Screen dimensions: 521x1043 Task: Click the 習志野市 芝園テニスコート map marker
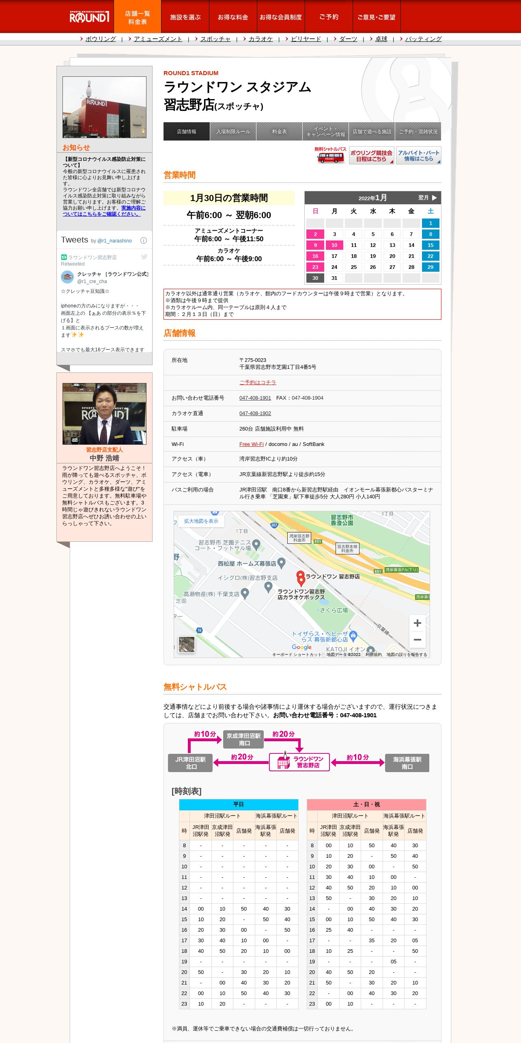coord(256,544)
